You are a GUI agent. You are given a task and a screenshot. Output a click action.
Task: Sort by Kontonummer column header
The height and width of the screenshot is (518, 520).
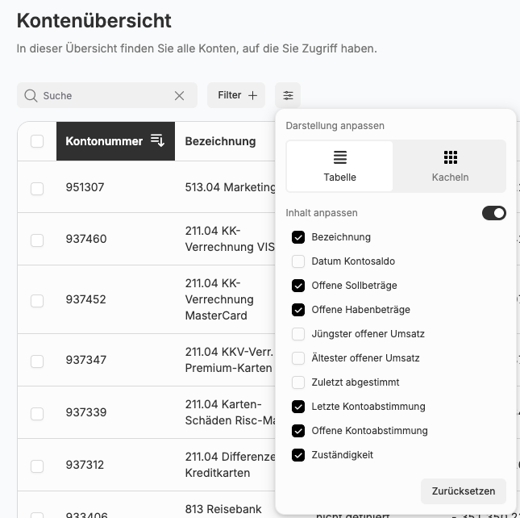pos(104,141)
